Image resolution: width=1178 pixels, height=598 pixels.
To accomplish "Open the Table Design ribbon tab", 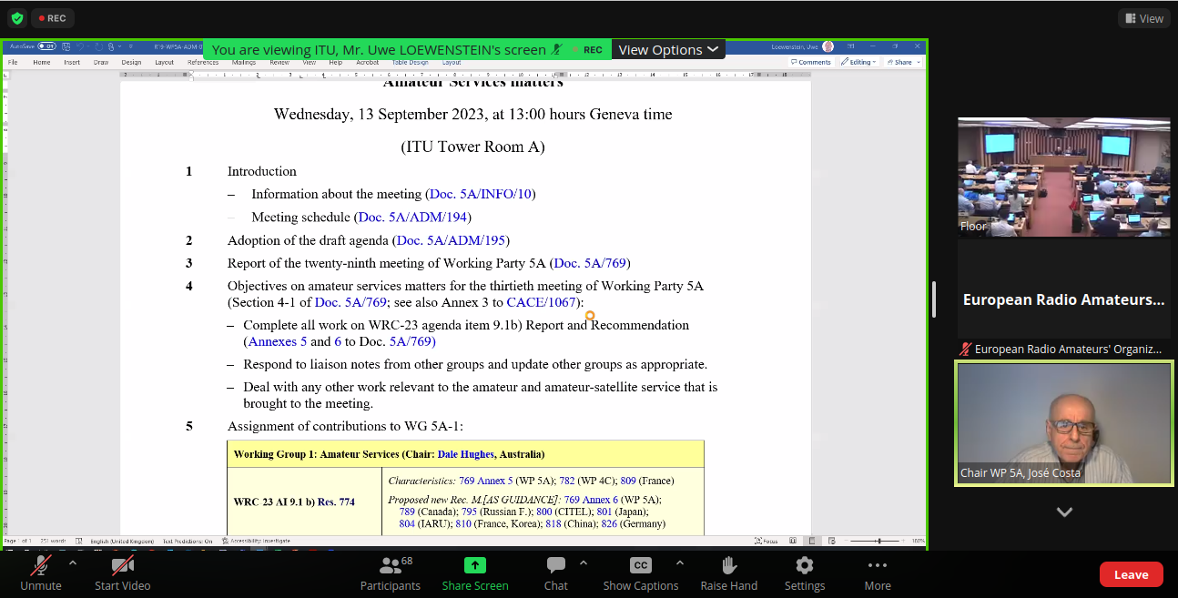I will (410, 63).
